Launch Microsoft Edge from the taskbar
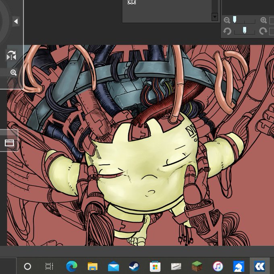The height and width of the screenshot is (274, 274). pos(72,266)
